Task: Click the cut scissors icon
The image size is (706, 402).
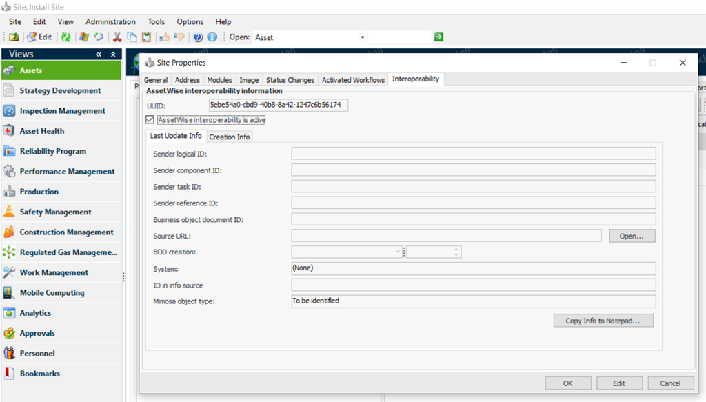Action: 117,37
